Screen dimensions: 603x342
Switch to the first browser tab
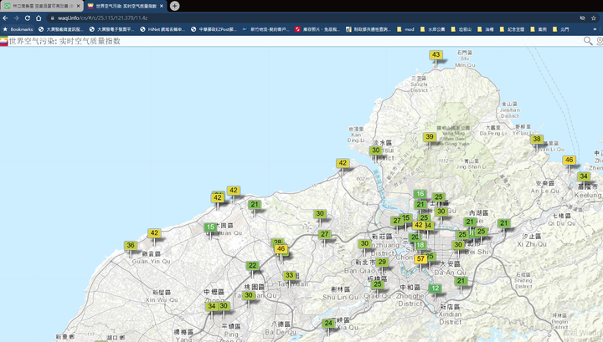tap(42, 6)
